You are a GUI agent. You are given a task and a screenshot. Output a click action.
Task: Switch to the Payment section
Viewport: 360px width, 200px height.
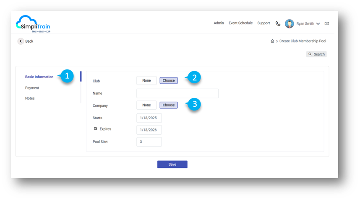click(32, 88)
